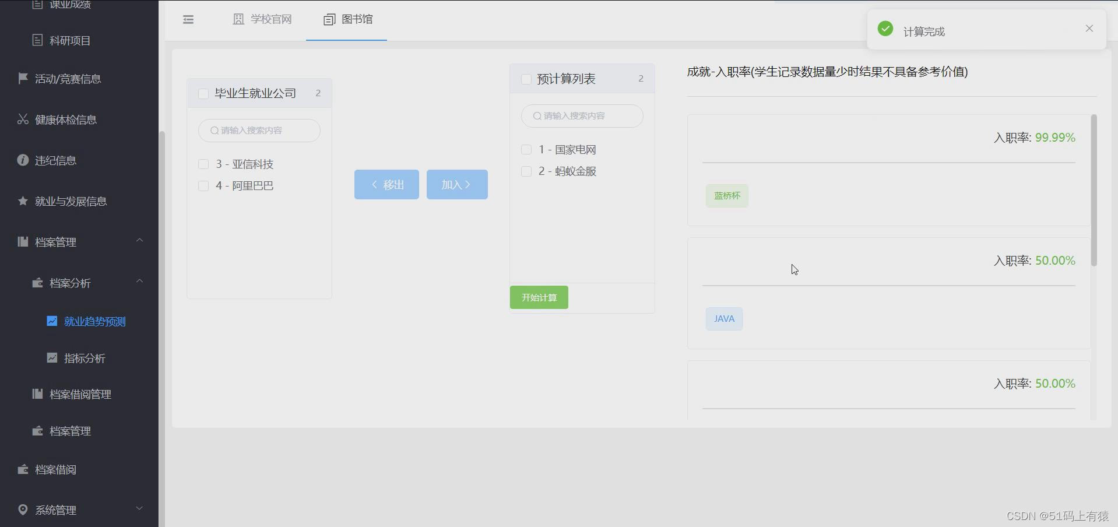Select the 档案借阅管理 icon
Screen dimensions: 1118x527
[37, 394]
